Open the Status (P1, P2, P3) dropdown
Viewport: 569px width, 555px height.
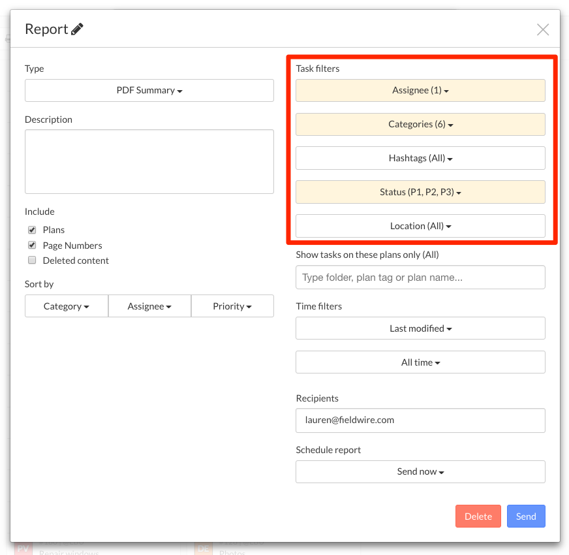click(420, 192)
